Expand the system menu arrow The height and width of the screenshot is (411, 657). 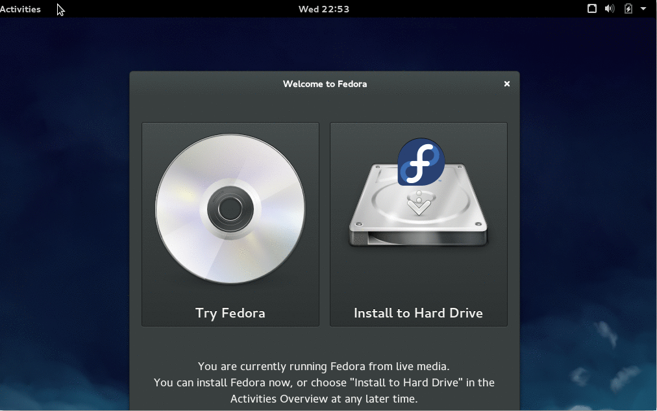click(x=643, y=8)
